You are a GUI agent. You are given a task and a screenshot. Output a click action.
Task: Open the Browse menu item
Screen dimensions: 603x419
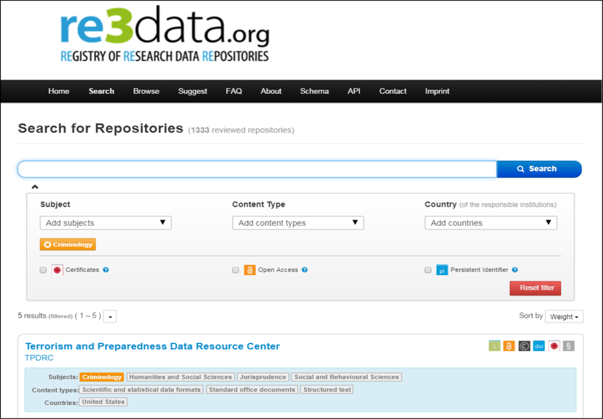point(146,91)
